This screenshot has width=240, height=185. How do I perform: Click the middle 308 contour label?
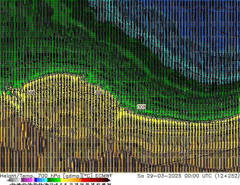pyautogui.click(x=99, y=92)
